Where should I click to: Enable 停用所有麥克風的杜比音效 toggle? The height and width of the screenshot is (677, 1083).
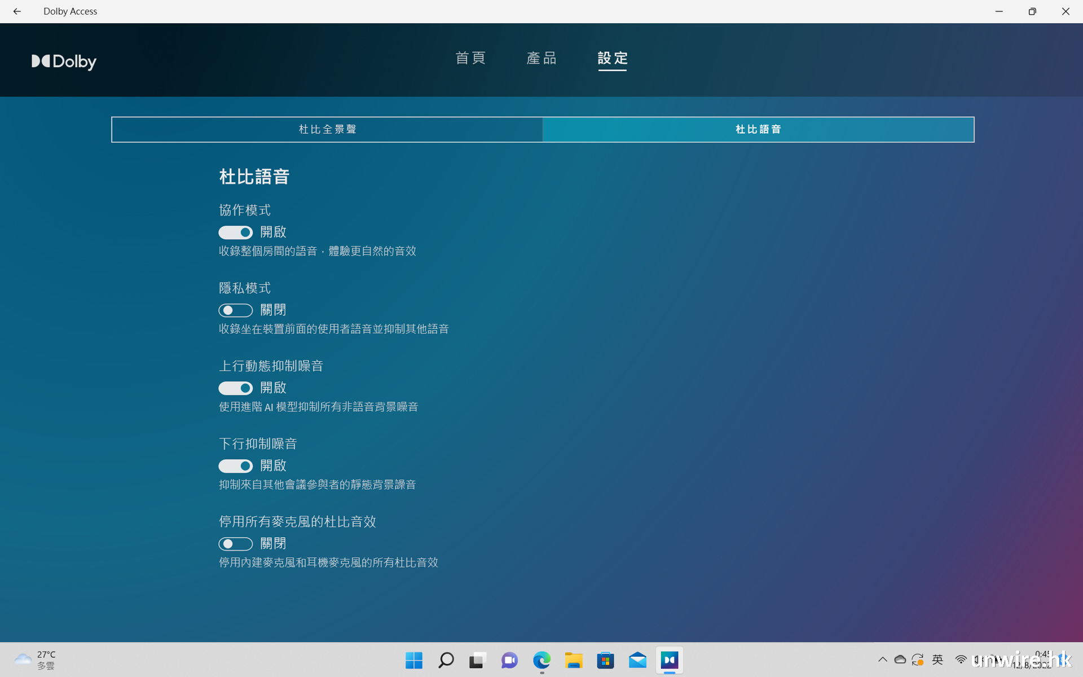click(x=235, y=544)
